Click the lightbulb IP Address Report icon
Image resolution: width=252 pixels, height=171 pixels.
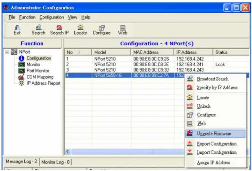(x=21, y=83)
